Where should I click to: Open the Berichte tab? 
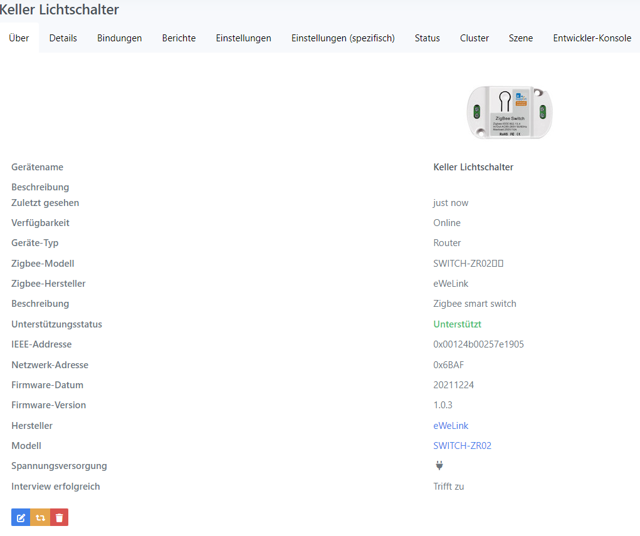click(179, 38)
